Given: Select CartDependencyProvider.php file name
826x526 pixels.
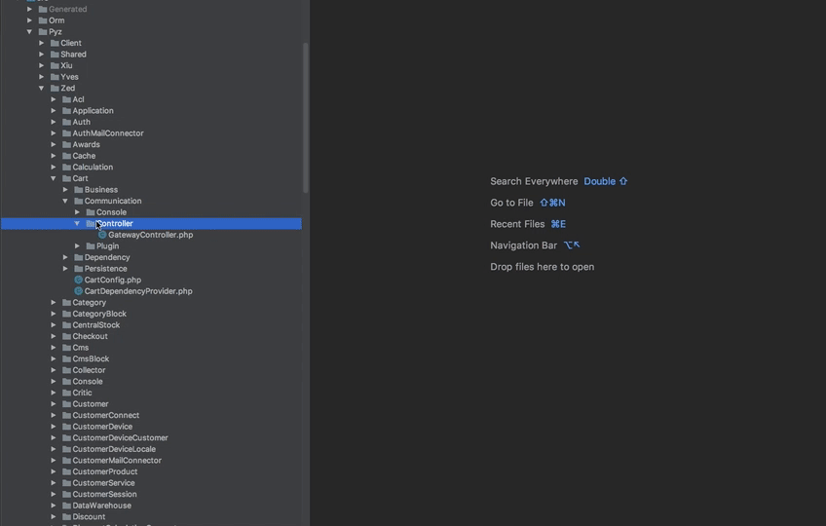Looking at the screenshot, I should point(138,291).
